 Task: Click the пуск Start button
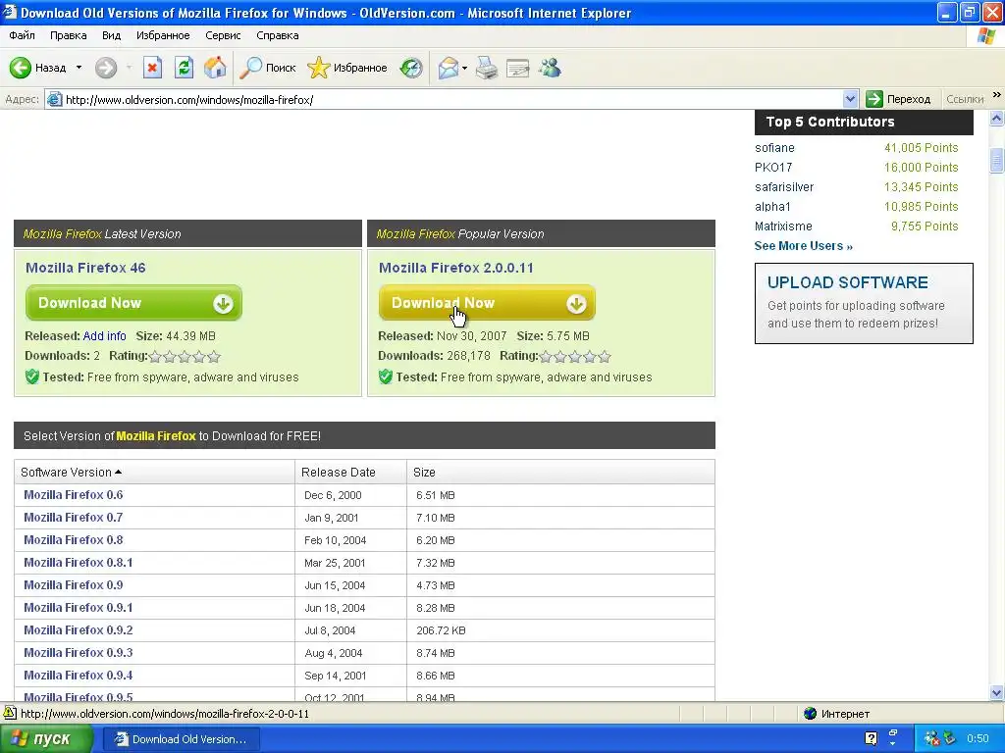click(x=46, y=739)
